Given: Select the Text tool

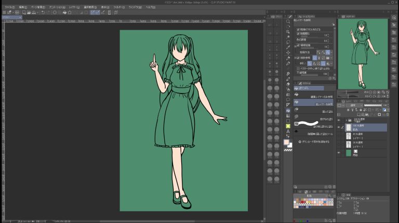Looking at the screenshot, I should click(288, 132).
